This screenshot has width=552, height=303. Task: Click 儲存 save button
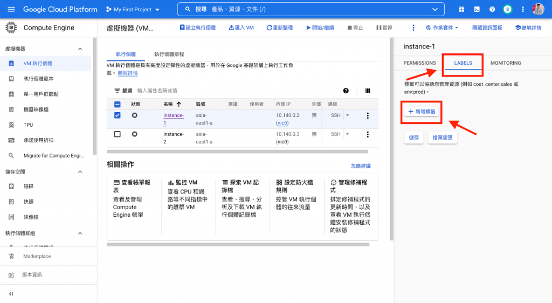[x=413, y=137]
